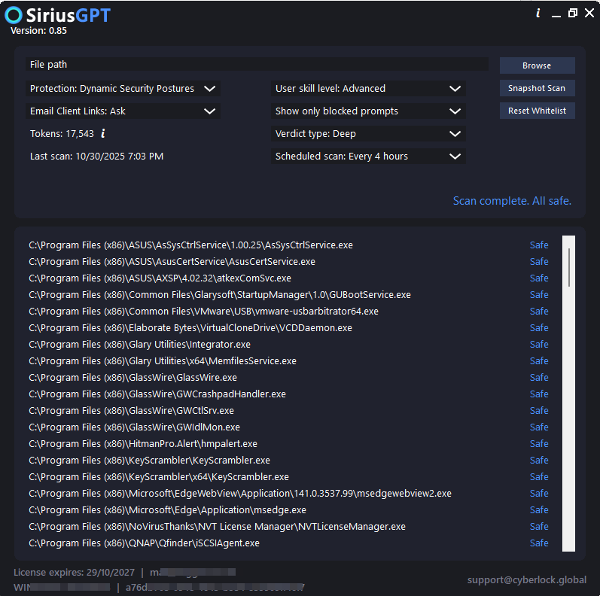This screenshot has height=596, width=600.
Task: Click the Tokens: 17,543 value
Action: click(62, 133)
